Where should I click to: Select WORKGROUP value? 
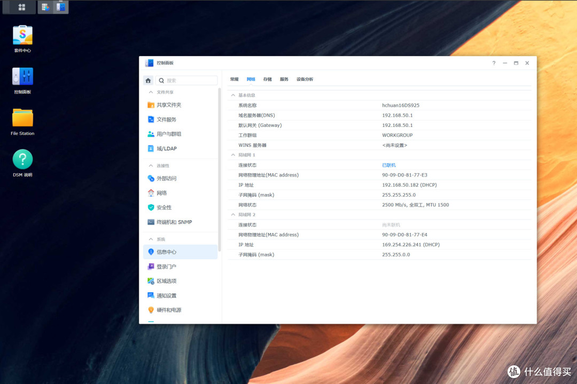pos(397,135)
